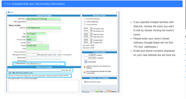The width and height of the screenshot is (186, 99).
Task: Click the 'Website Information' section header
Action: coord(44,67)
